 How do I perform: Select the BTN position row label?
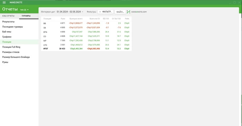coord(45,32)
